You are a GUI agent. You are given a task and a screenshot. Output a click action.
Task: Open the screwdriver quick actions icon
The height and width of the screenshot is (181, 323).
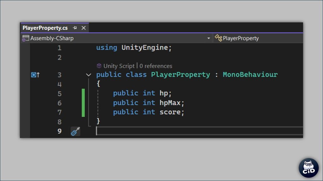[75, 131]
